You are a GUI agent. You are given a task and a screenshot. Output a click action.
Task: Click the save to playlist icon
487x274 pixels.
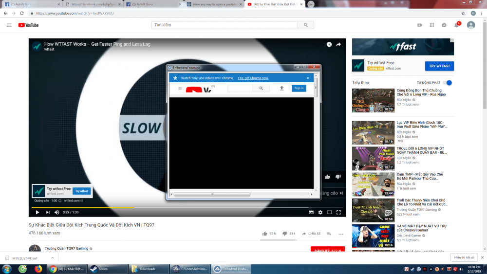(329, 234)
